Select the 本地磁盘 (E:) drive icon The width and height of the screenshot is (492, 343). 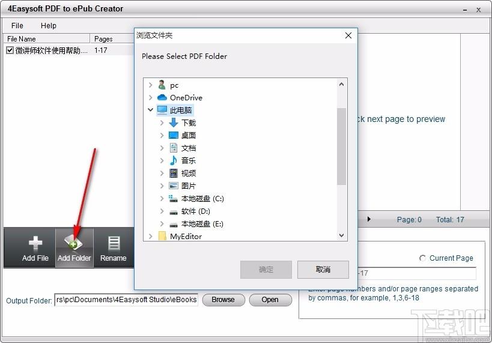coord(174,225)
